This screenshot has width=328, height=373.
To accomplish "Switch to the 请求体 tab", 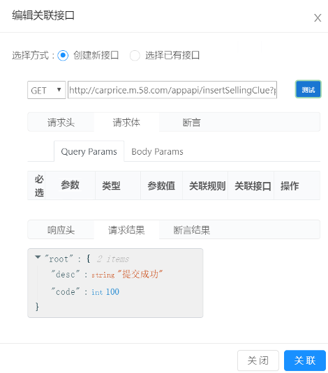I will click(x=126, y=122).
